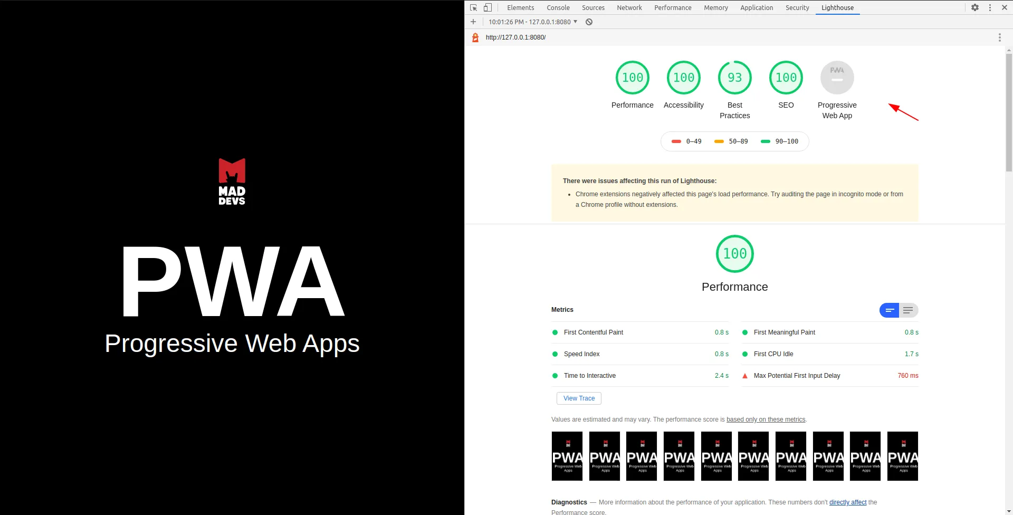Viewport: 1013px width, 515px height.
Task: Jump to Performance score gauge at top
Action: pyautogui.click(x=633, y=78)
